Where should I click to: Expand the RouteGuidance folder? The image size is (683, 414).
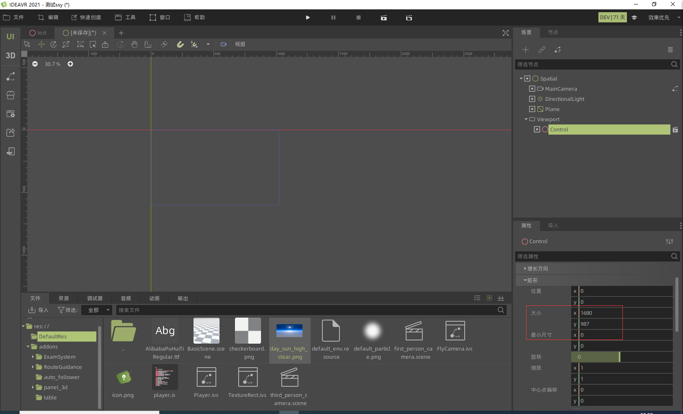pos(33,367)
